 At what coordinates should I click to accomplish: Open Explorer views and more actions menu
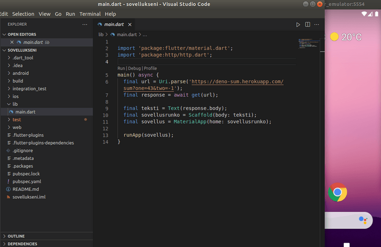(x=85, y=24)
